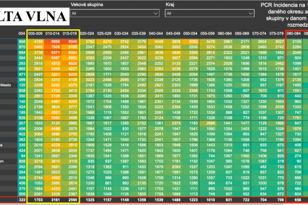Click the 010-014 age column header

[54, 33]
